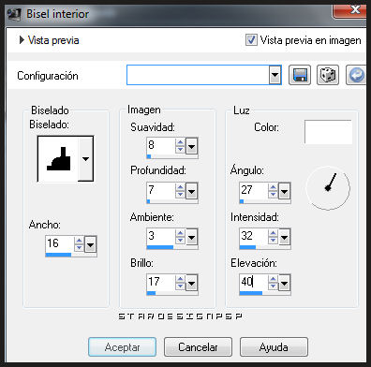This screenshot has width=371, height=367.
Task: Randomize parameters with the dice icon
Action: pyautogui.click(x=328, y=75)
